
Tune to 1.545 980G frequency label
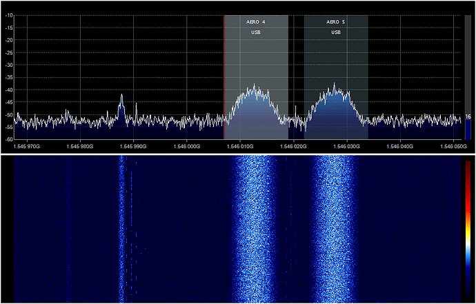click(x=80, y=146)
